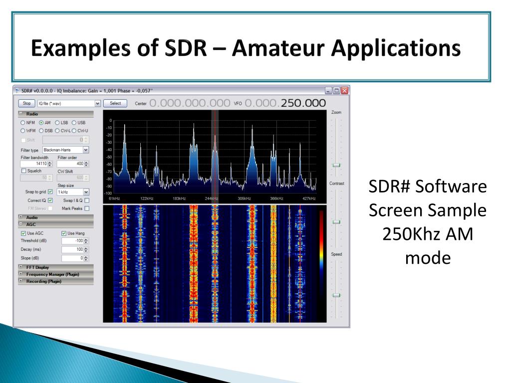The image size is (511, 383).
Task: Close the SDR# window
Action: point(344,91)
